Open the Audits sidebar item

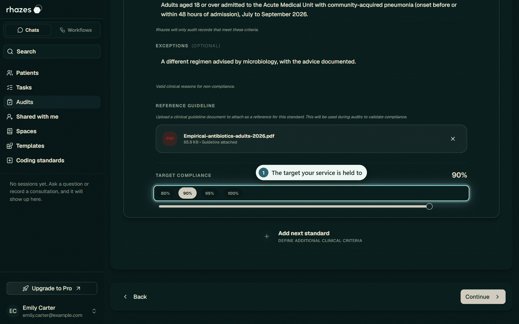click(x=52, y=102)
